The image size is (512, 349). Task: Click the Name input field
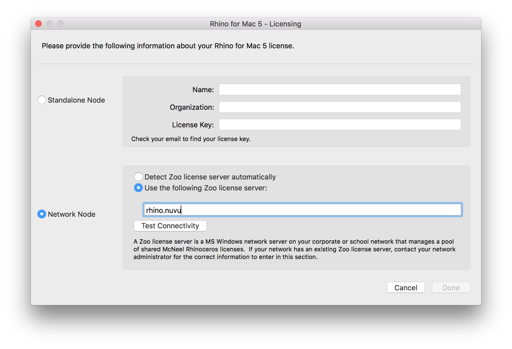(x=340, y=90)
